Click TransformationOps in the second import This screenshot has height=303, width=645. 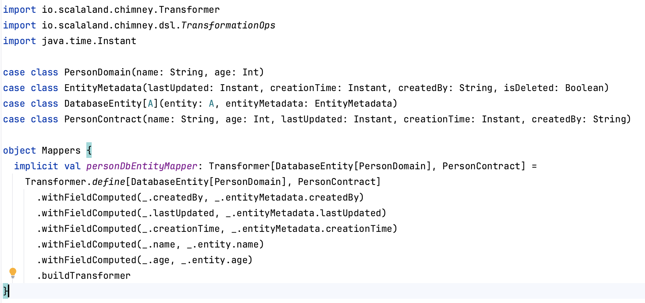click(x=228, y=25)
